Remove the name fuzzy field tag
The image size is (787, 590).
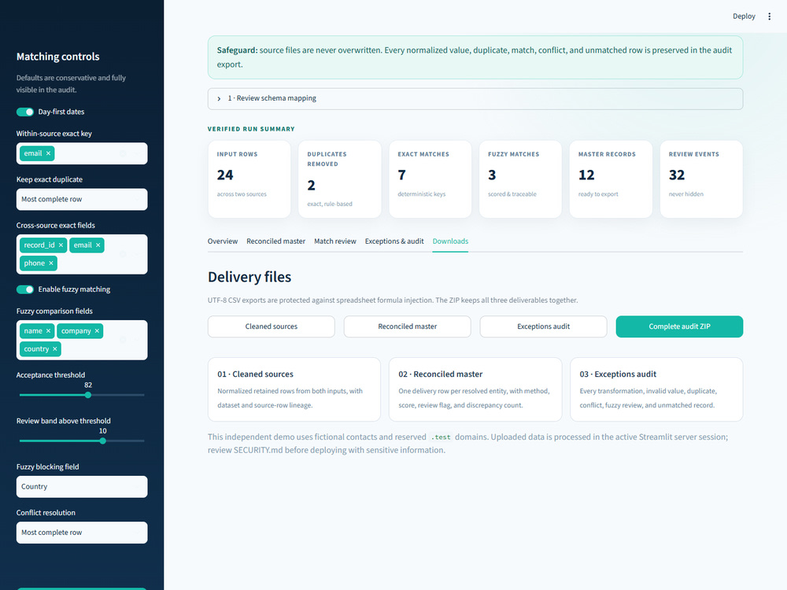[48, 331]
